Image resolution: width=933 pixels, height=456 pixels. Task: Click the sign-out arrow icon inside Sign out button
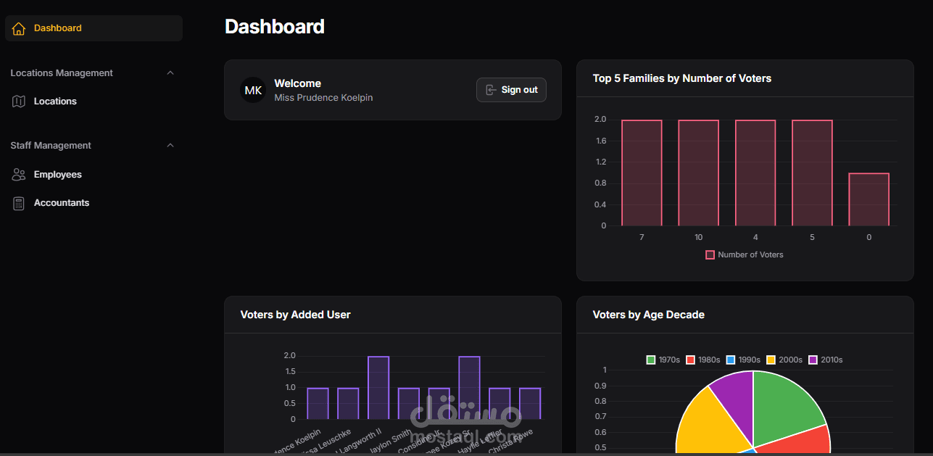[x=491, y=90]
